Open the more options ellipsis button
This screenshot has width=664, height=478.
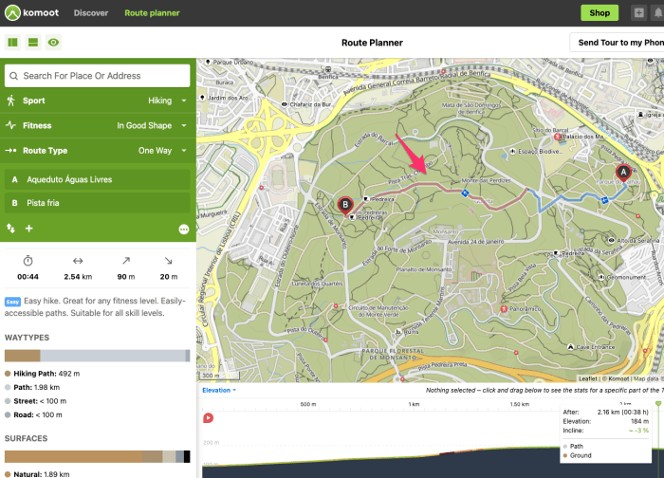(184, 230)
